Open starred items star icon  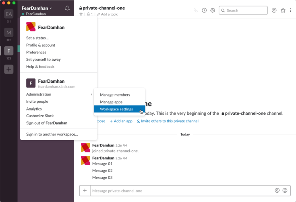(283, 10)
